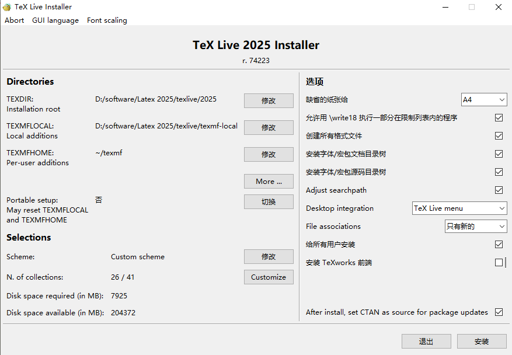Click the 退出 quit button
This screenshot has height=355, width=512.
426,342
